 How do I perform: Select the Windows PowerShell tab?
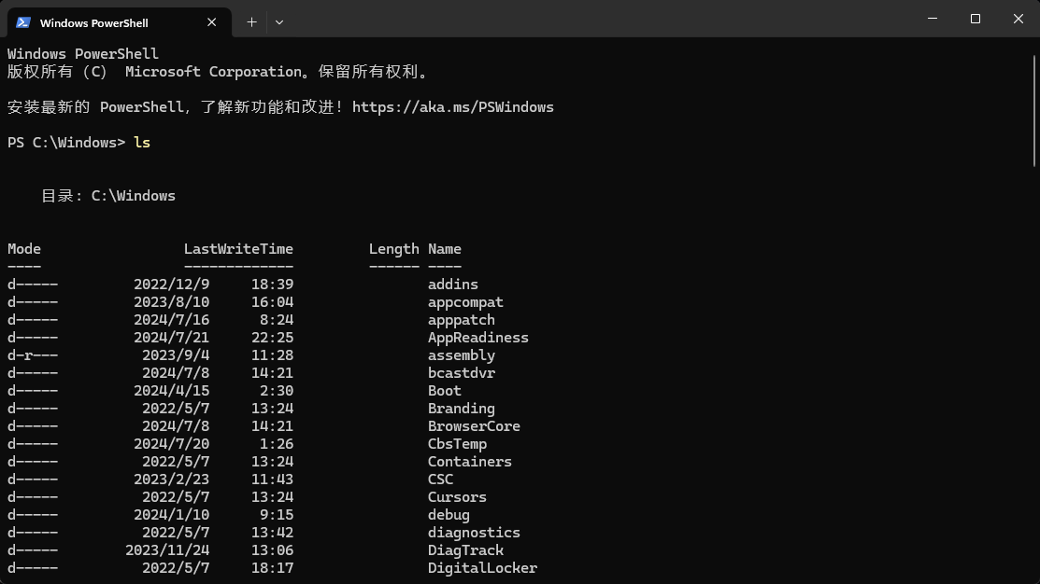120,22
